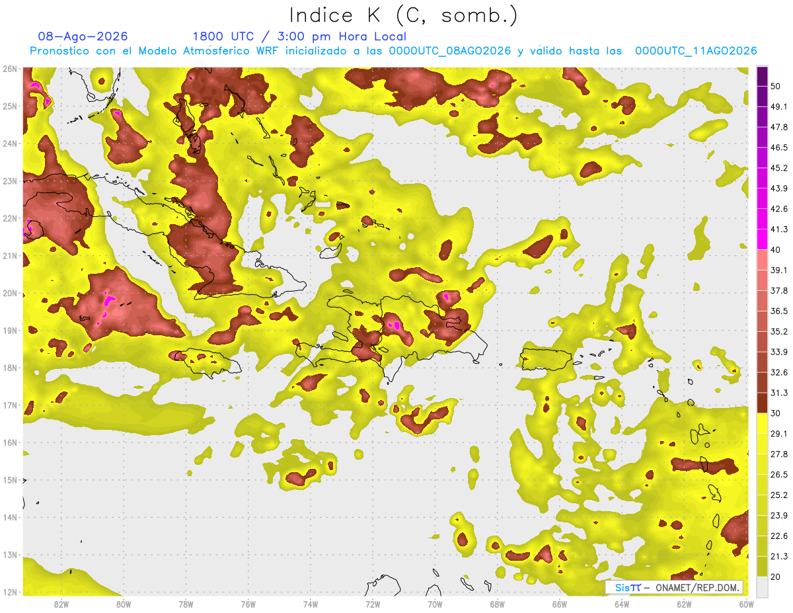Click the longitude label '76W'
The height and width of the screenshot is (613, 793).
pos(248,604)
